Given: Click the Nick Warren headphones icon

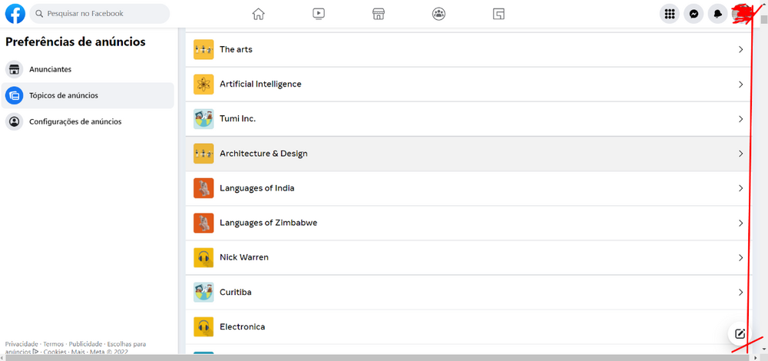Looking at the screenshot, I should (x=204, y=257).
